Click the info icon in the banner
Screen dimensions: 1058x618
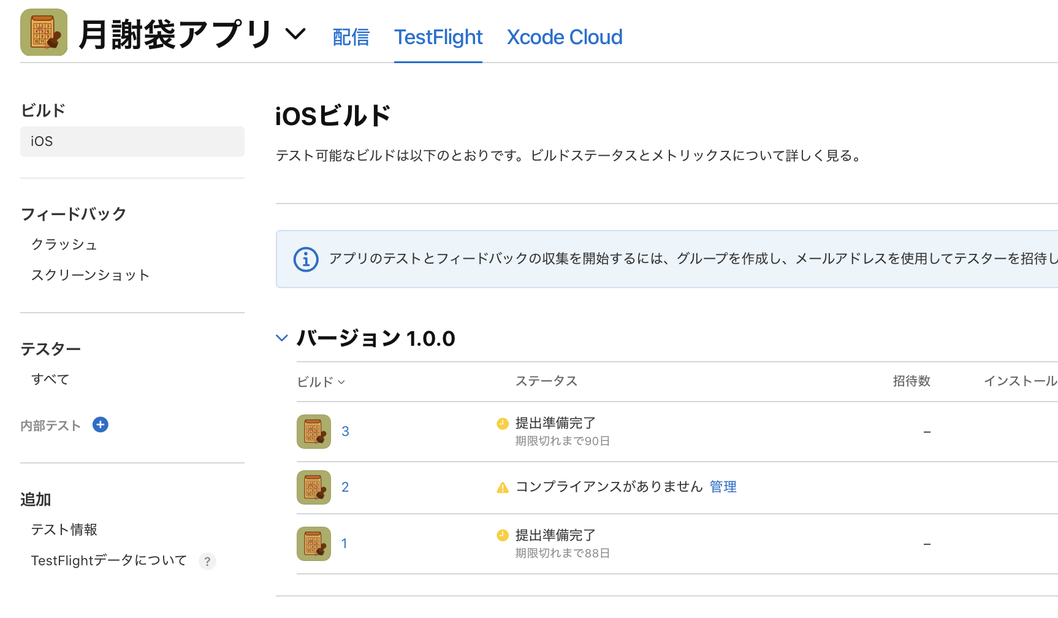[x=306, y=259]
